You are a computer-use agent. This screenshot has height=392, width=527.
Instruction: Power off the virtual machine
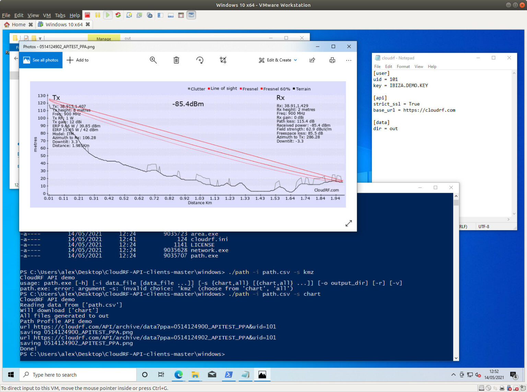87,15
